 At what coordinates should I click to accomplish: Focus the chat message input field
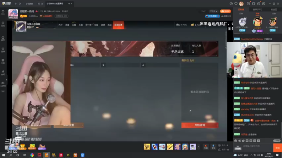258,146
